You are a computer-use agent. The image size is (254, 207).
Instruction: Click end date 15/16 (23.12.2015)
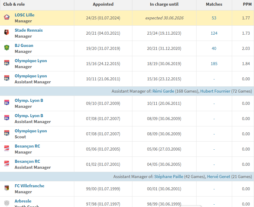(x=164, y=79)
